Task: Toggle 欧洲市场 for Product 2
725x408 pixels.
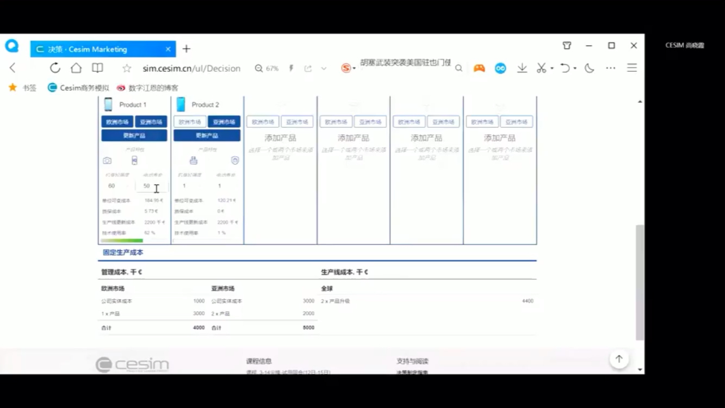Action: [x=190, y=122]
